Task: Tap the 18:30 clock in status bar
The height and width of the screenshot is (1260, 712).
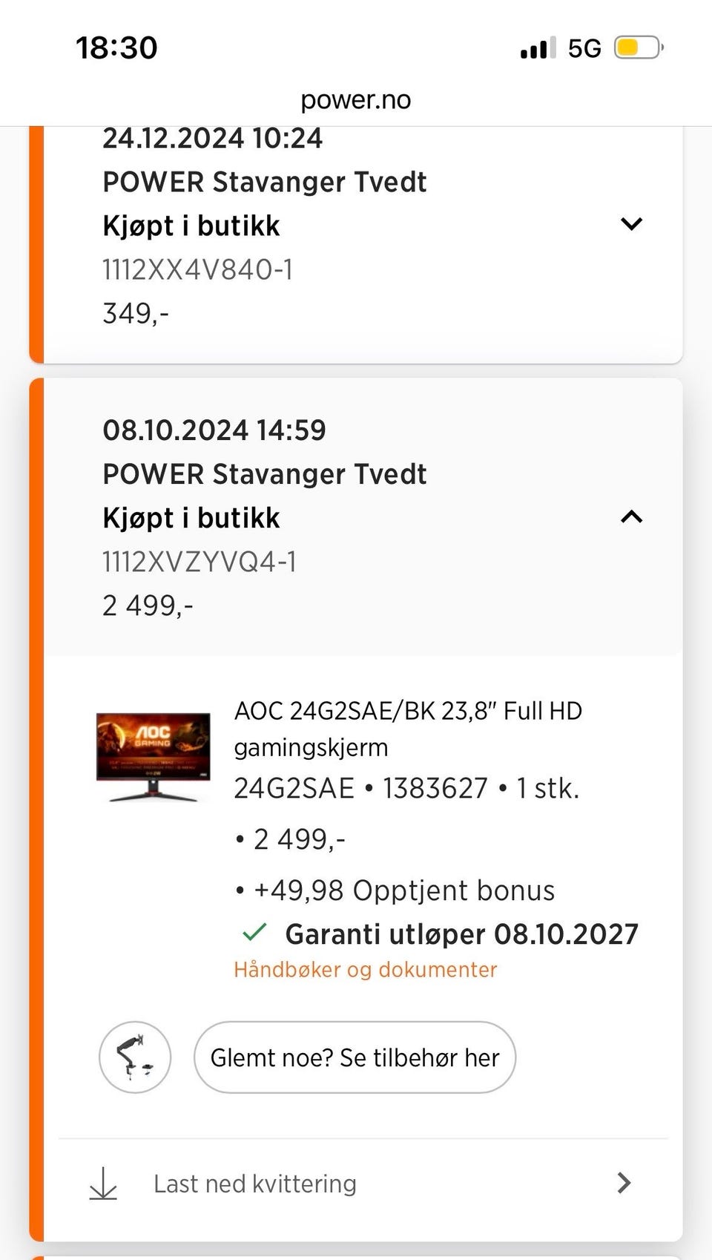Action: 116,48
